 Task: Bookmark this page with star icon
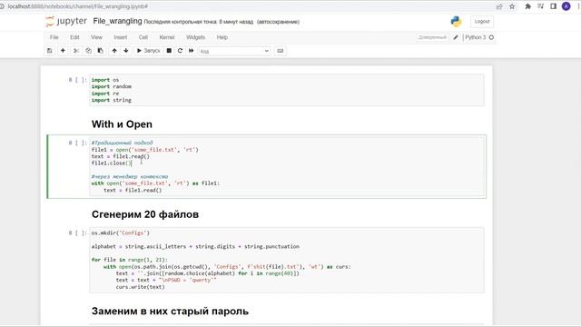coord(512,6)
